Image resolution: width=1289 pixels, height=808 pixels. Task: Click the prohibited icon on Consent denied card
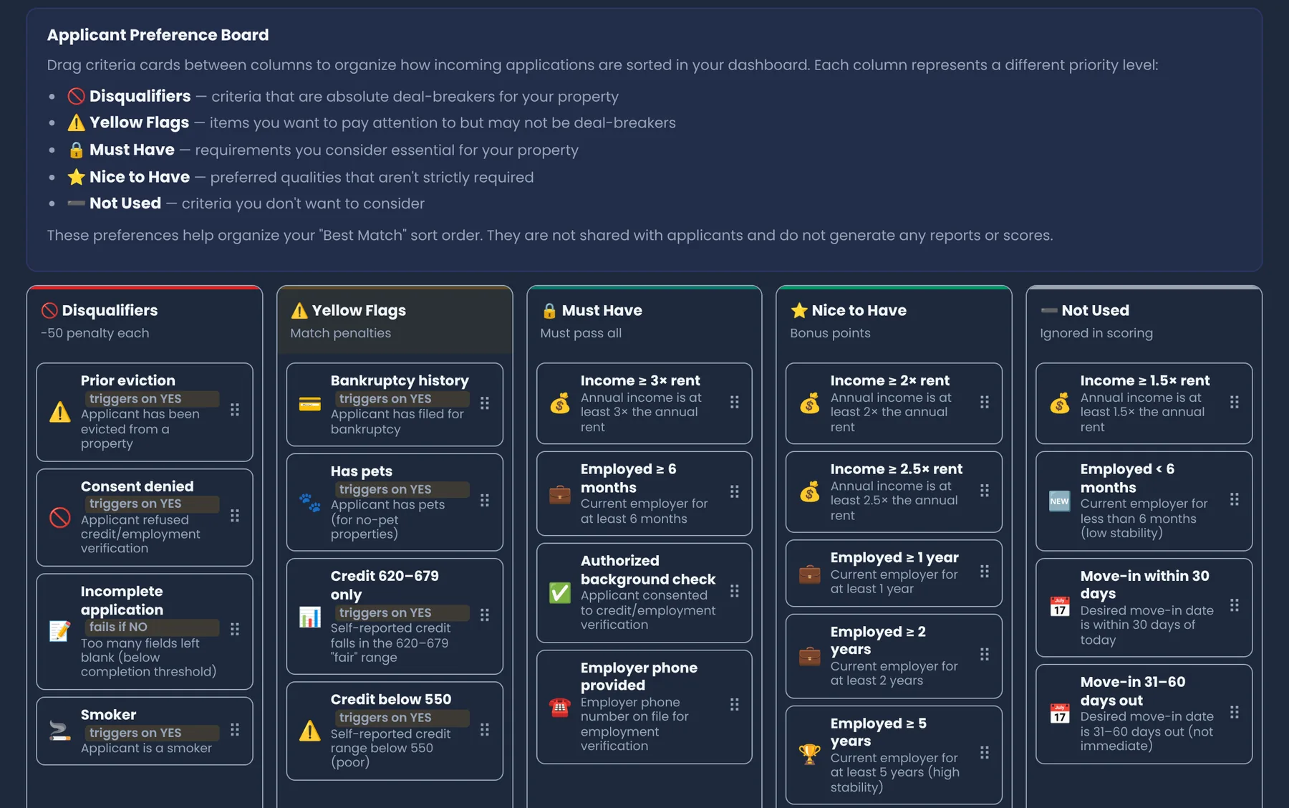pos(60,517)
